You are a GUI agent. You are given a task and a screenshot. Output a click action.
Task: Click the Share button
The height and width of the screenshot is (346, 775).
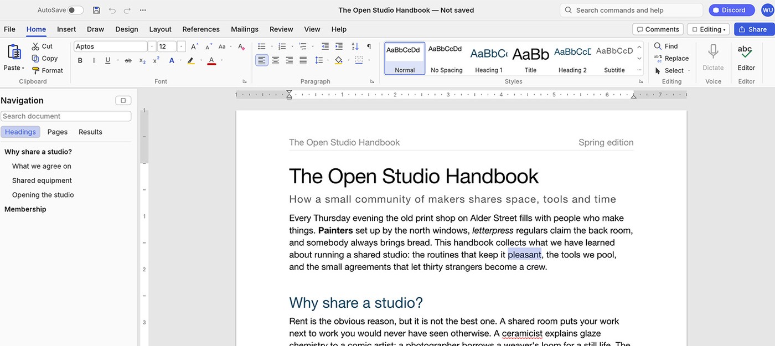(753, 29)
